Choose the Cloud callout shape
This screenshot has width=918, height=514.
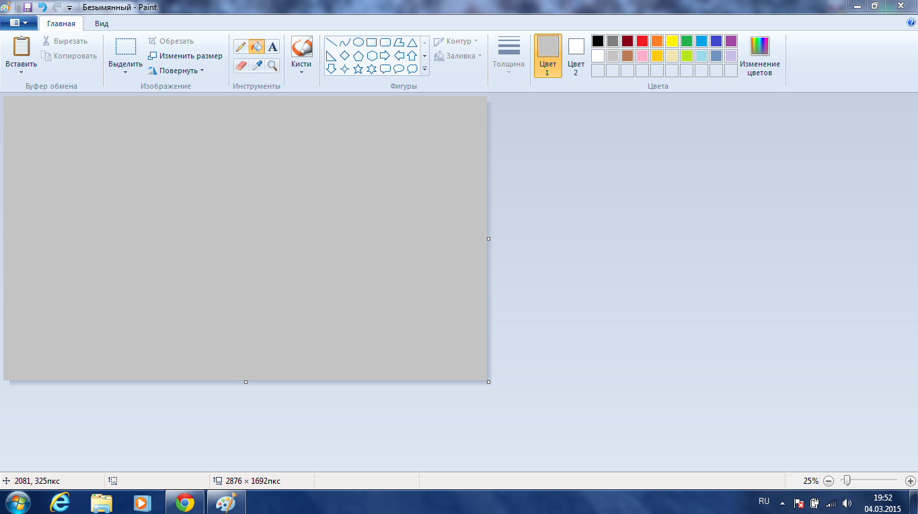pos(412,69)
